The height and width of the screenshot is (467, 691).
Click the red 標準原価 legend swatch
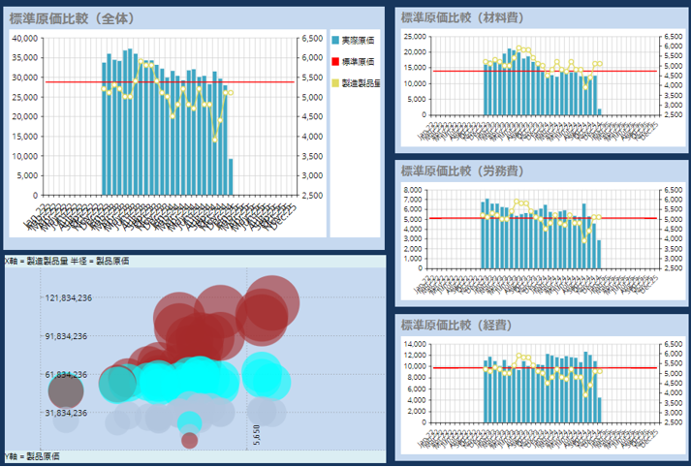[335, 62]
